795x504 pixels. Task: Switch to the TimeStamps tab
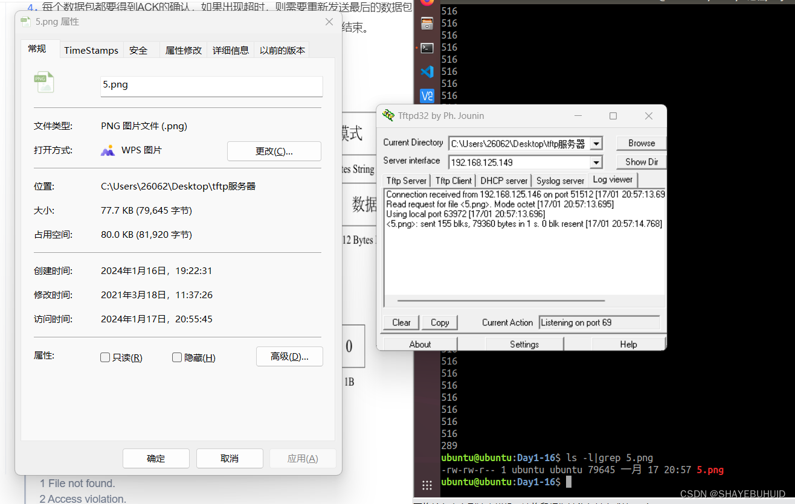tap(91, 50)
